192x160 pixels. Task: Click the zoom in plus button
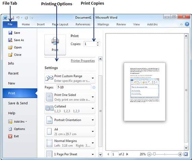click(x=180, y=154)
